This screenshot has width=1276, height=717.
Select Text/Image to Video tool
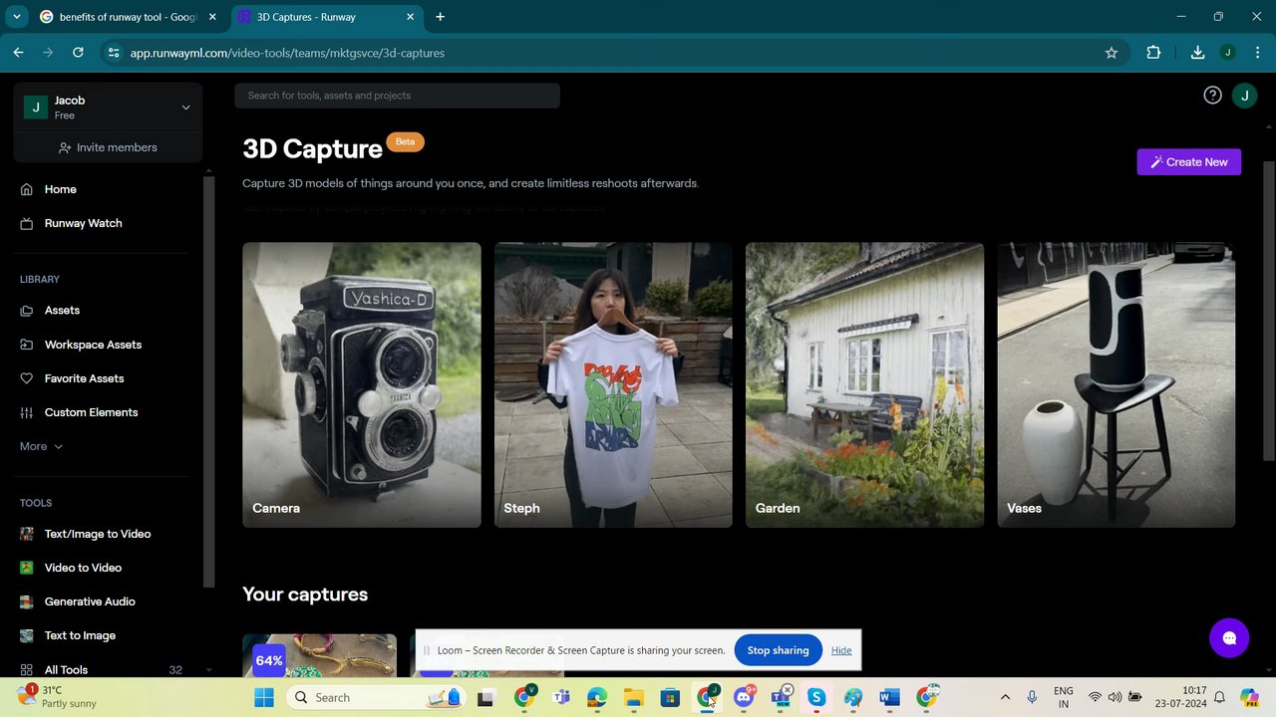click(97, 534)
